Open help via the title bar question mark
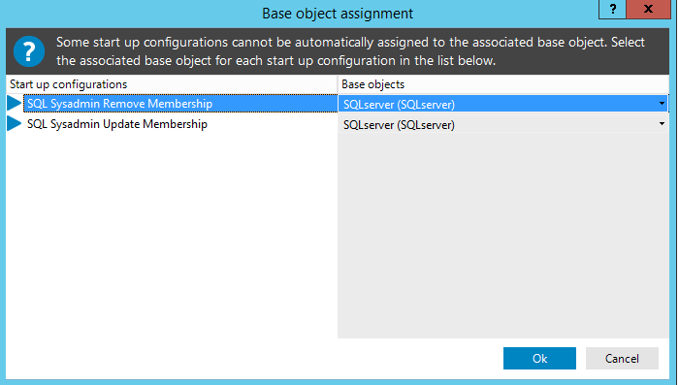679x385 pixels. 612,9
